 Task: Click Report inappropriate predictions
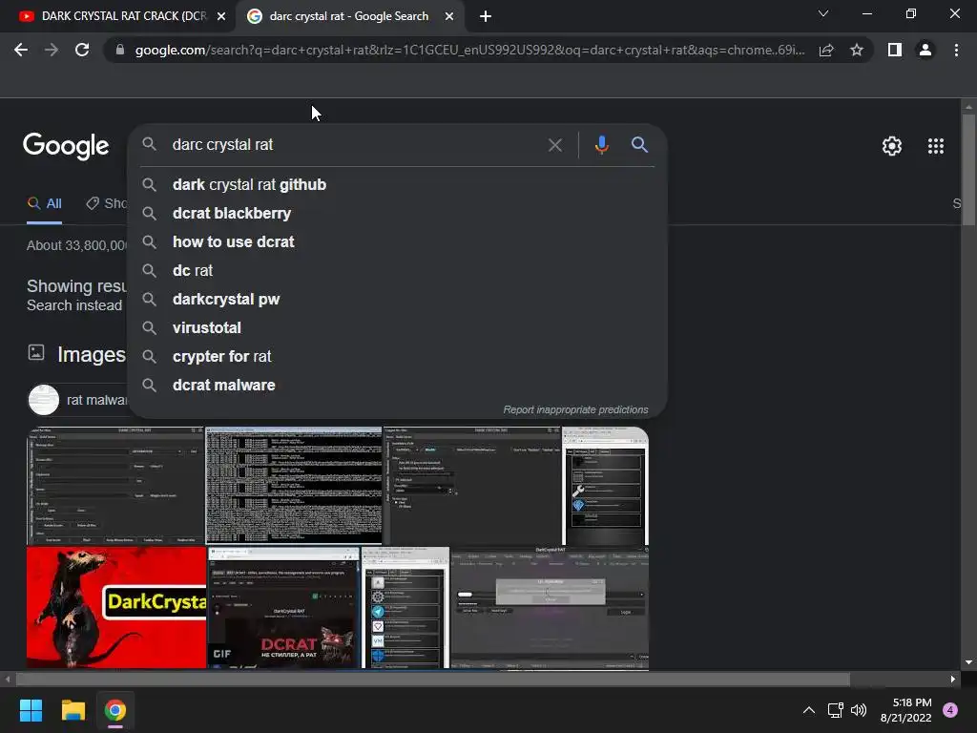[x=575, y=409]
